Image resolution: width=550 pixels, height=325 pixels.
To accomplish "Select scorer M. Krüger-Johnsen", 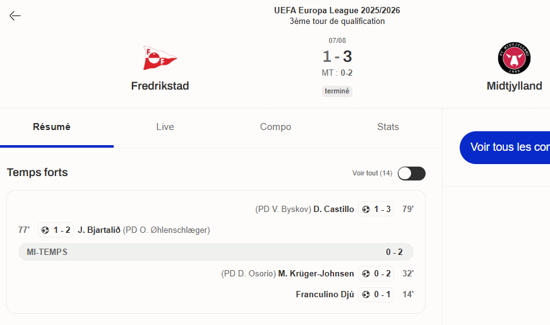I will click(x=316, y=273).
